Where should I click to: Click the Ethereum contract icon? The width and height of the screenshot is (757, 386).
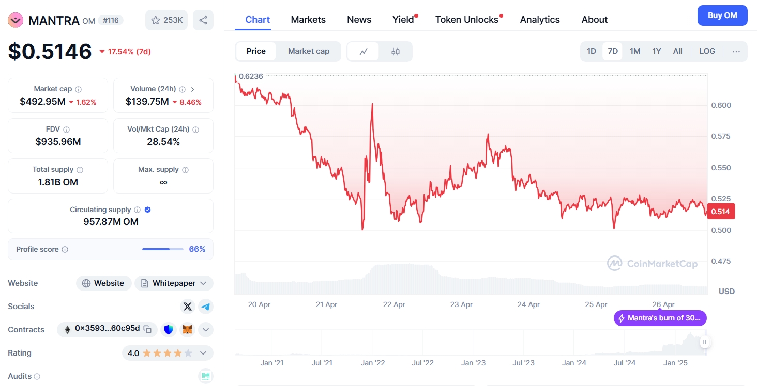click(67, 329)
